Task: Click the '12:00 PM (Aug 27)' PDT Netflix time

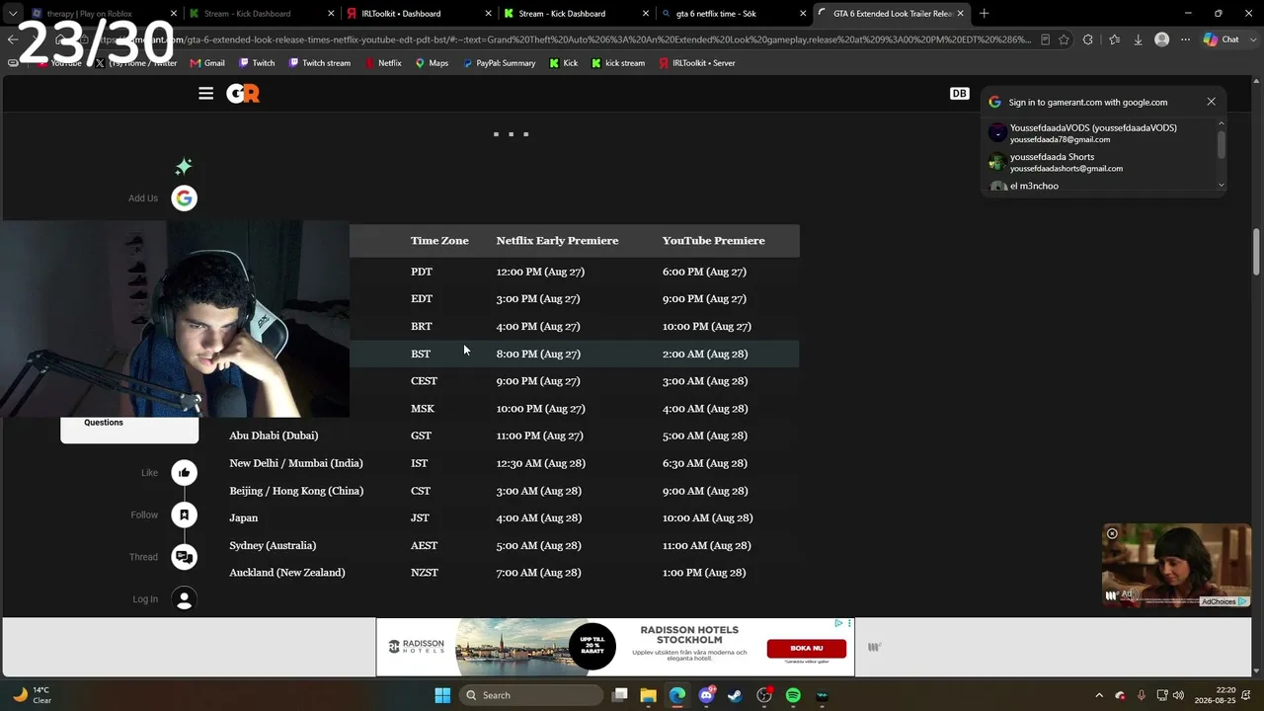Action: (x=540, y=272)
